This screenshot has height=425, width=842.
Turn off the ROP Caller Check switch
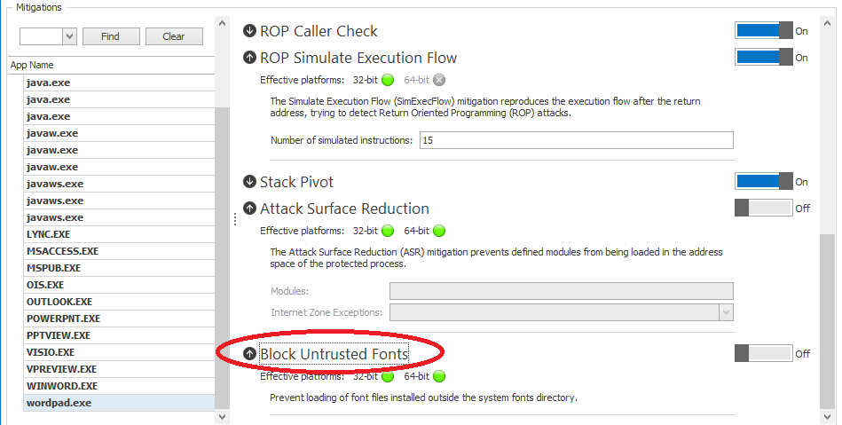(764, 31)
